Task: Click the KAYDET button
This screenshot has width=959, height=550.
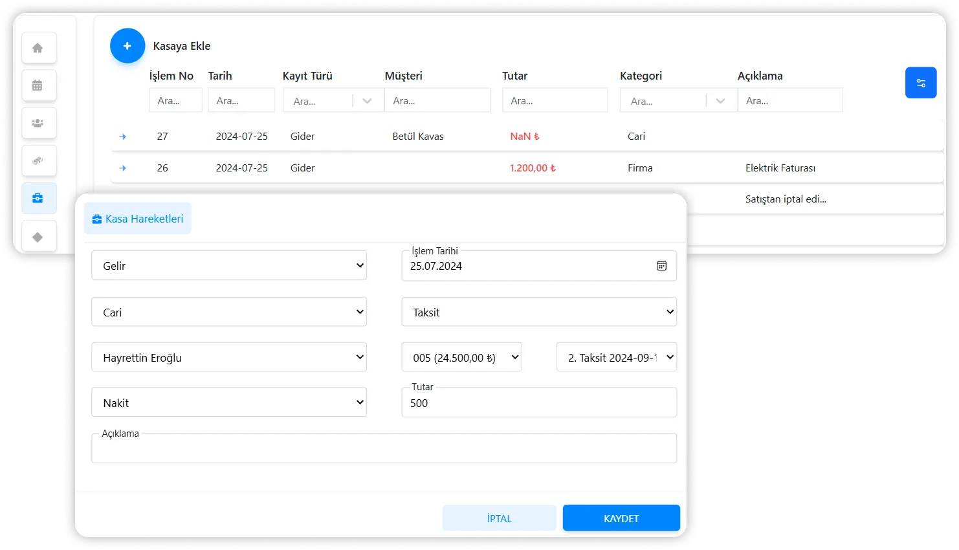Action: pyautogui.click(x=621, y=518)
